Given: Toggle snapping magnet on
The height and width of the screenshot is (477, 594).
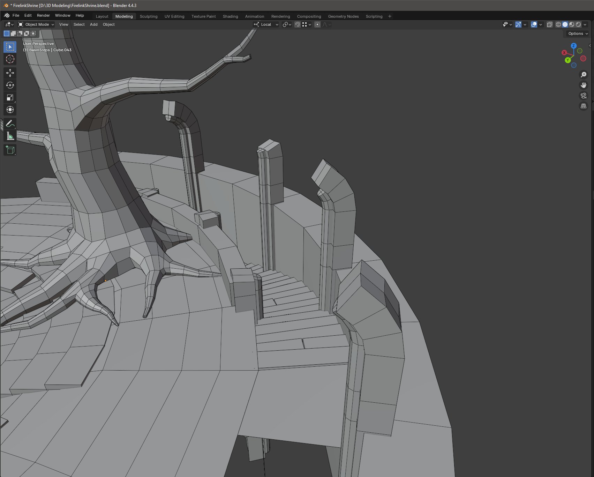Looking at the screenshot, I should click(298, 24).
